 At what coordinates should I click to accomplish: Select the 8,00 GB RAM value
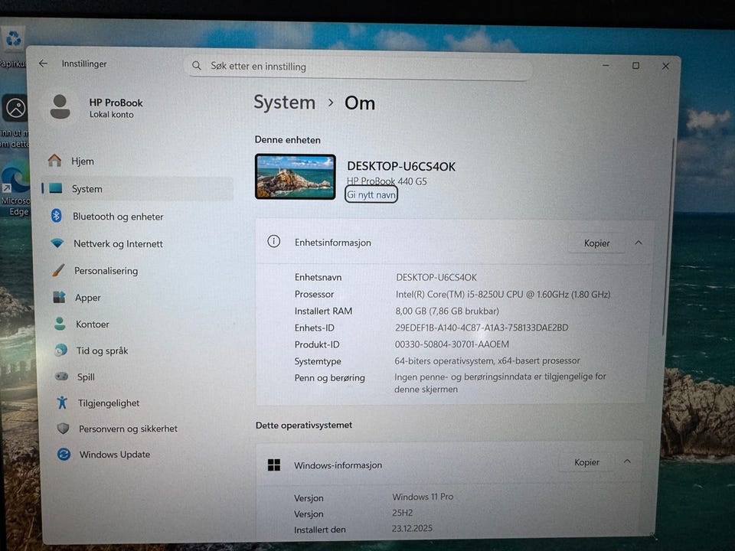click(447, 311)
